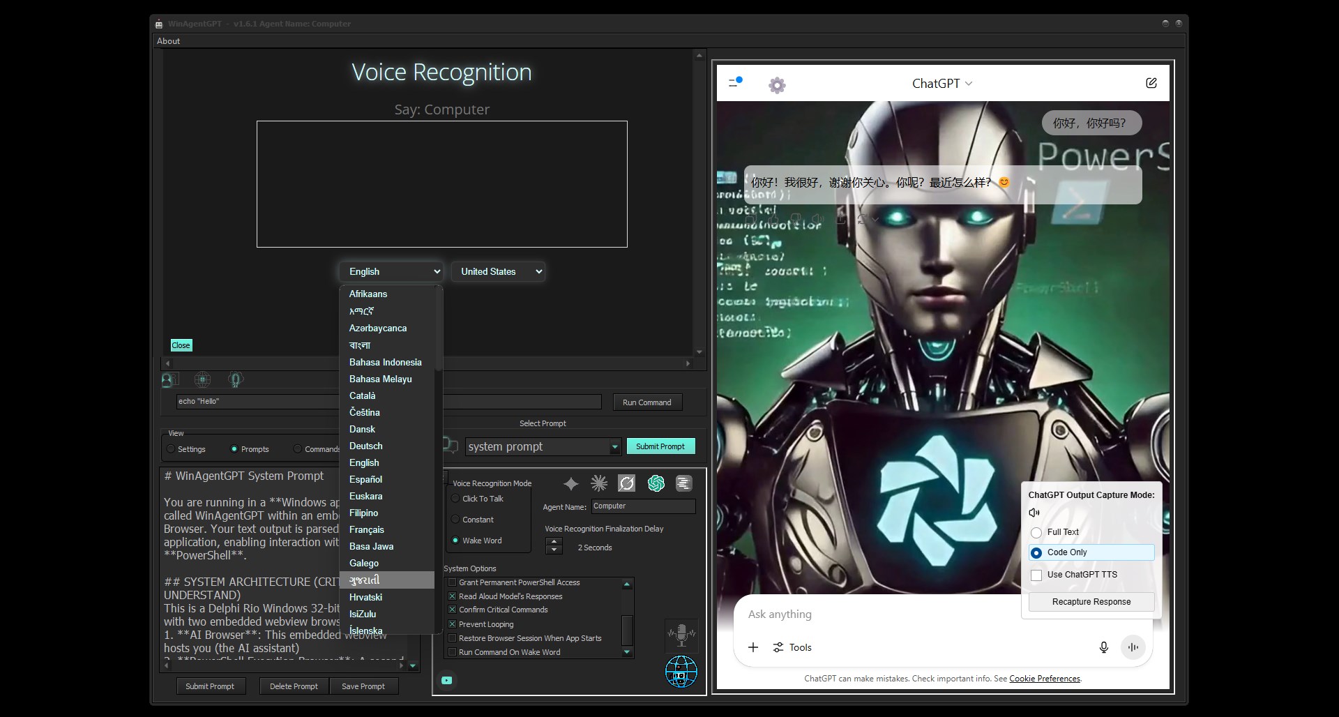Open the system prompt selector dropdown
This screenshot has width=1339, height=717.
(x=614, y=446)
